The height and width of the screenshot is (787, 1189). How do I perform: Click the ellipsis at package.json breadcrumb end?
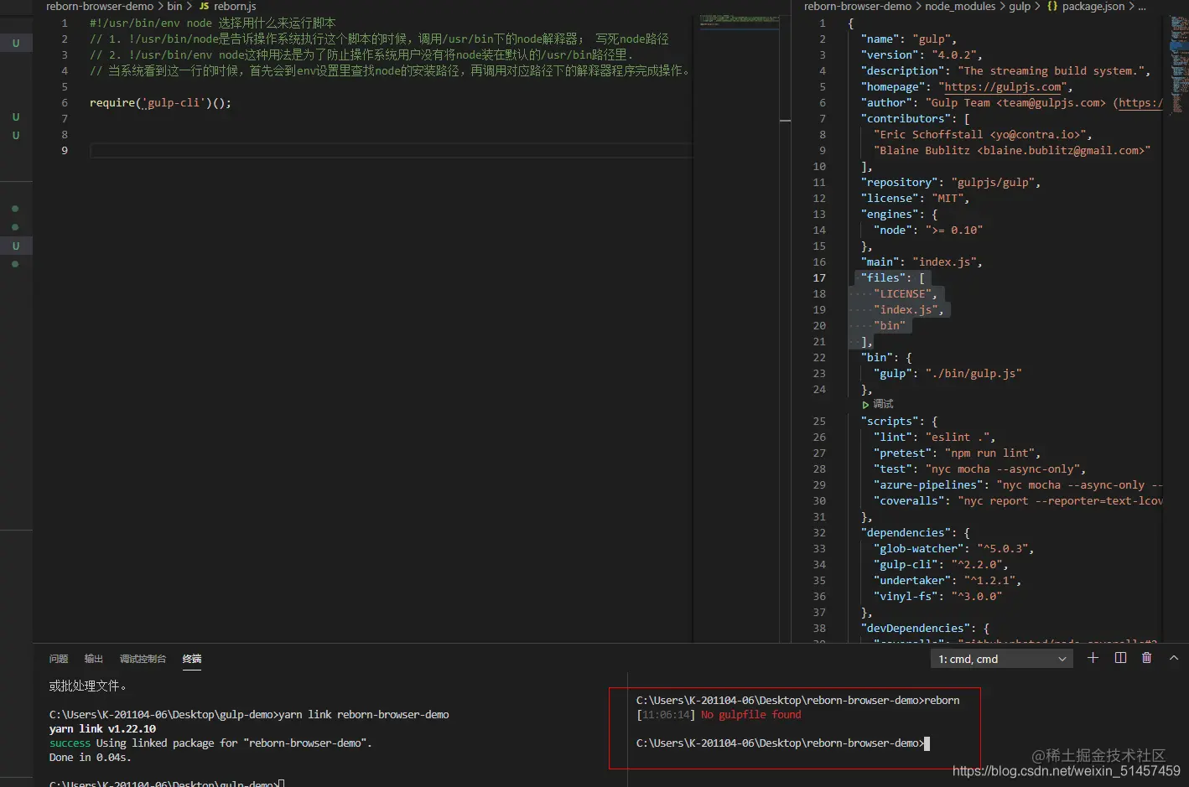1142,6
